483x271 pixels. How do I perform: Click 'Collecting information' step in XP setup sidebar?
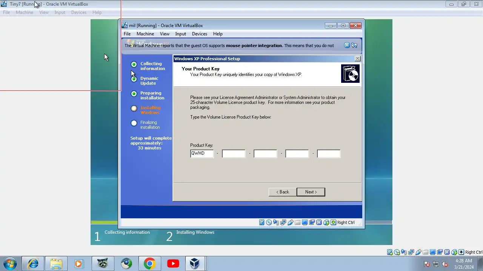(x=152, y=66)
